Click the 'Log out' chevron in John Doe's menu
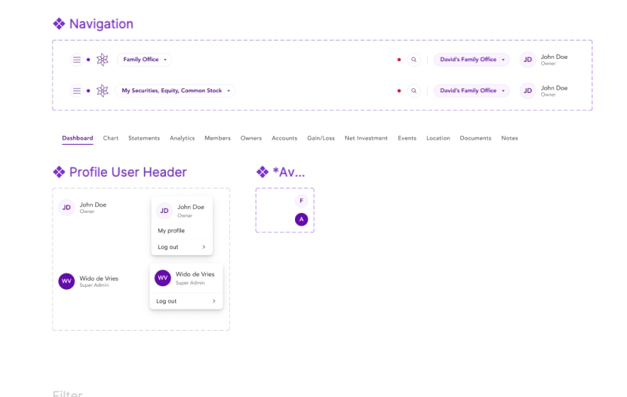The height and width of the screenshot is (397, 627). pyautogui.click(x=204, y=247)
